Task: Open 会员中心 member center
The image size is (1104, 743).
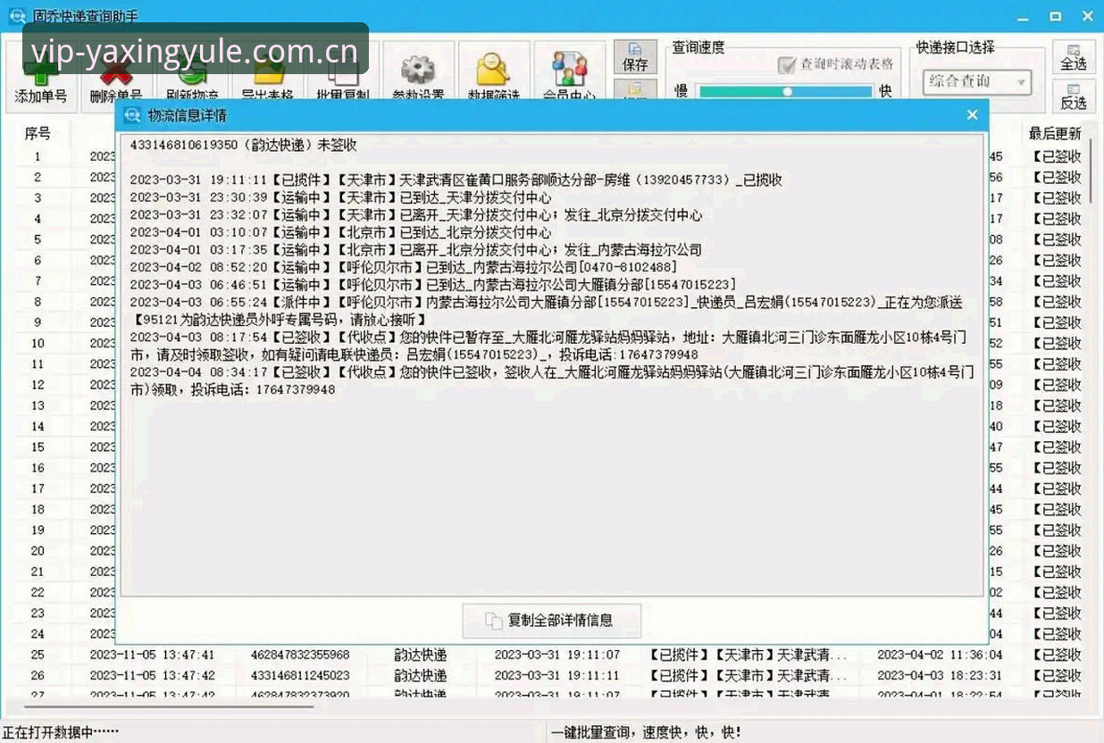Action: (x=569, y=78)
